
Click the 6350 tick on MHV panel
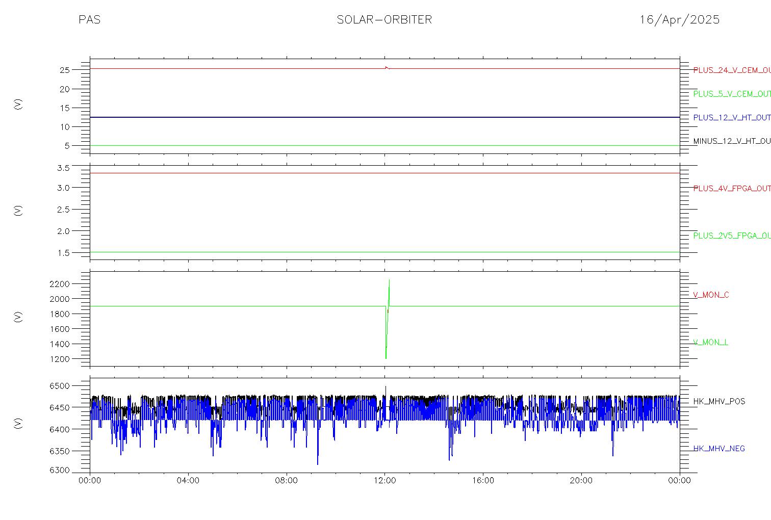[61, 451]
